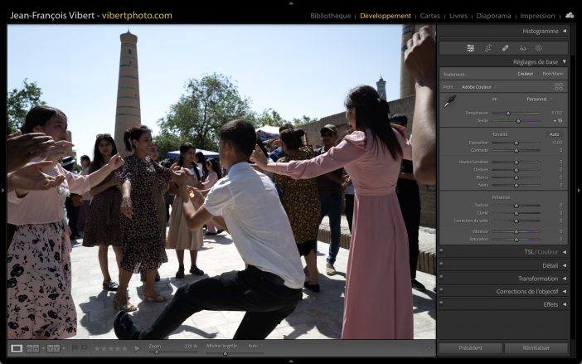The height and width of the screenshot is (364, 582).
Task: Click the Précédent button
Action: pyautogui.click(x=470, y=348)
